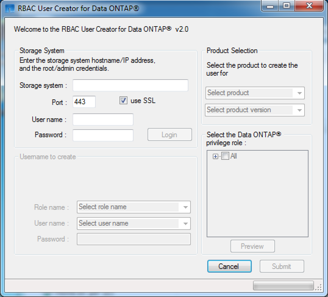Click the Preview button

[252, 246]
